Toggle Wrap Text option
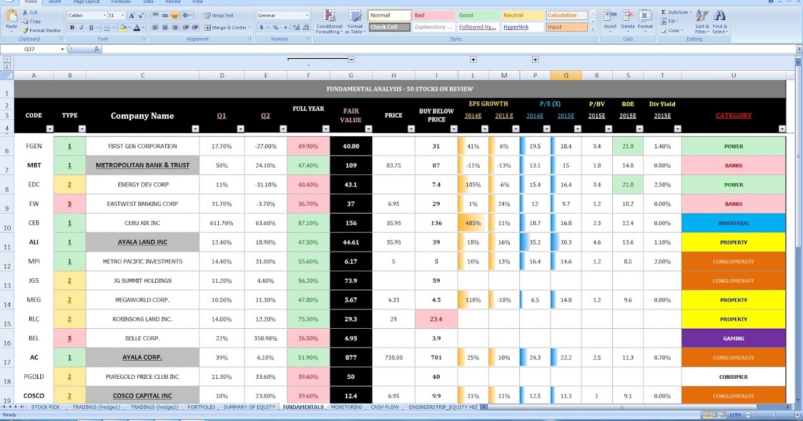The height and width of the screenshot is (421, 803). [x=220, y=15]
